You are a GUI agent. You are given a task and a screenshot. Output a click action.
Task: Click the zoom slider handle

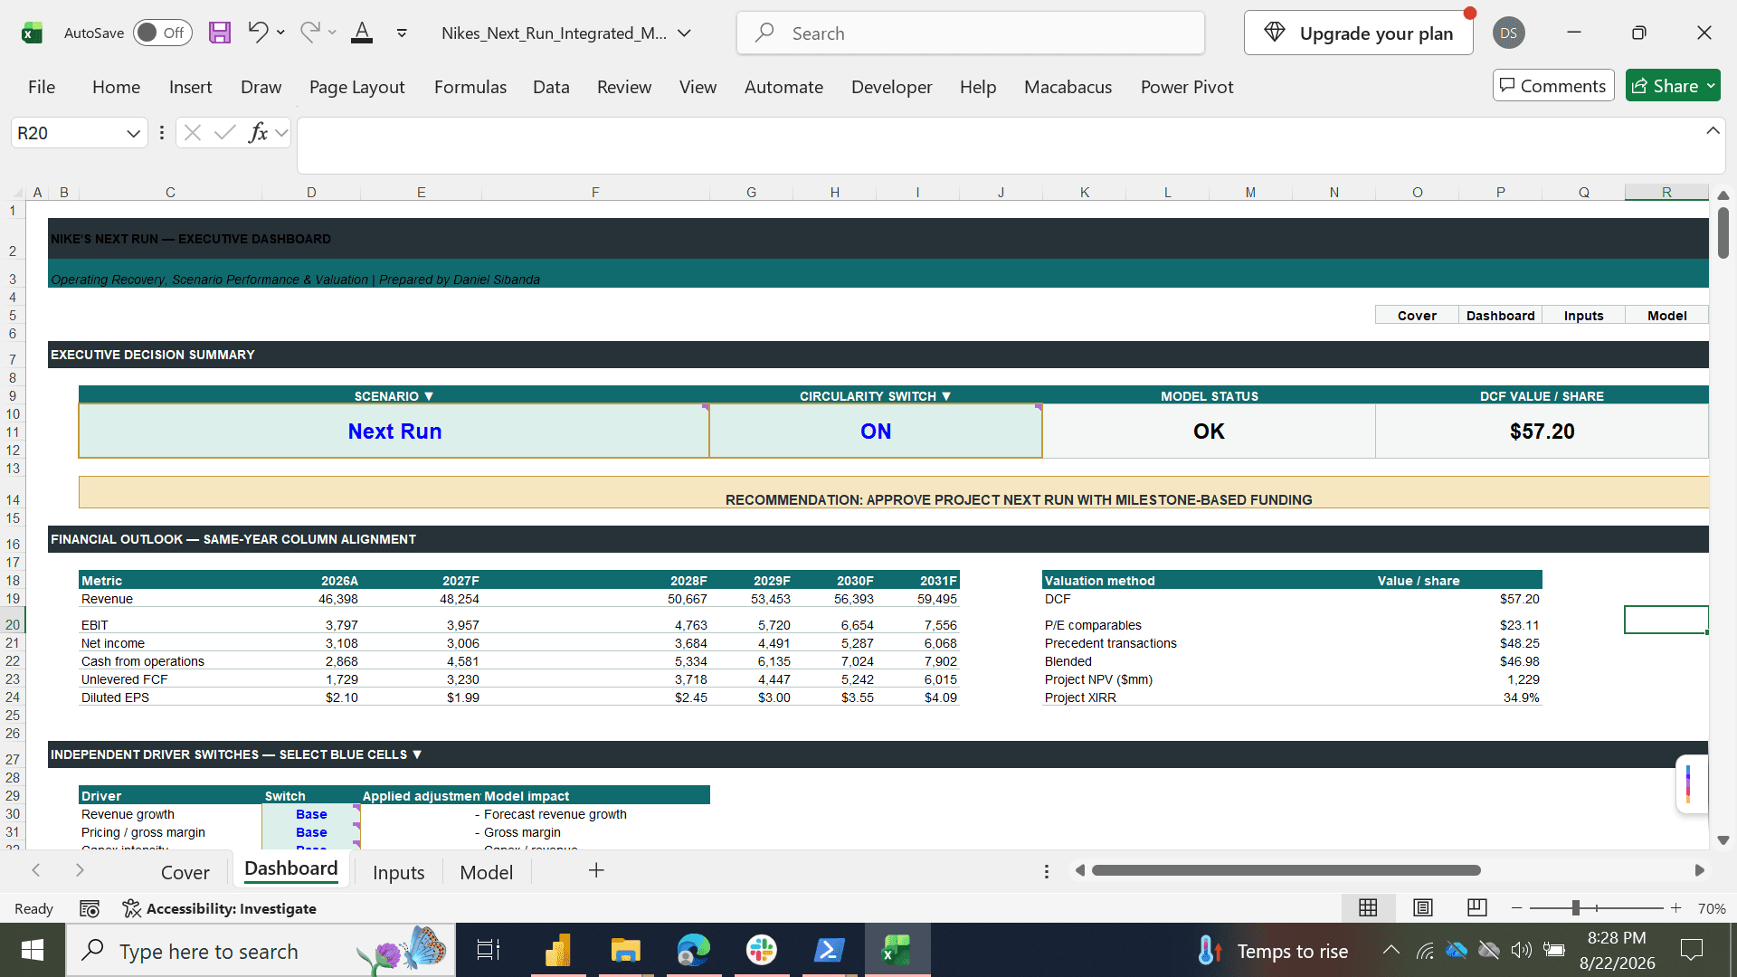click(x=1575, y=908)
